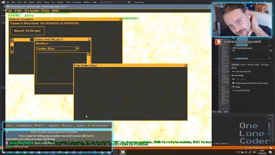275x155 pixels.
Task: Click the Debug Camera list scroll-down arrow
Action: (x=12, y=52)
